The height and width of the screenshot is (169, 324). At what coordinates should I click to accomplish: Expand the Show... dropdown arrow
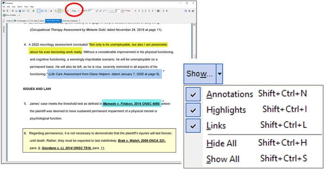[x=219, y=74]
